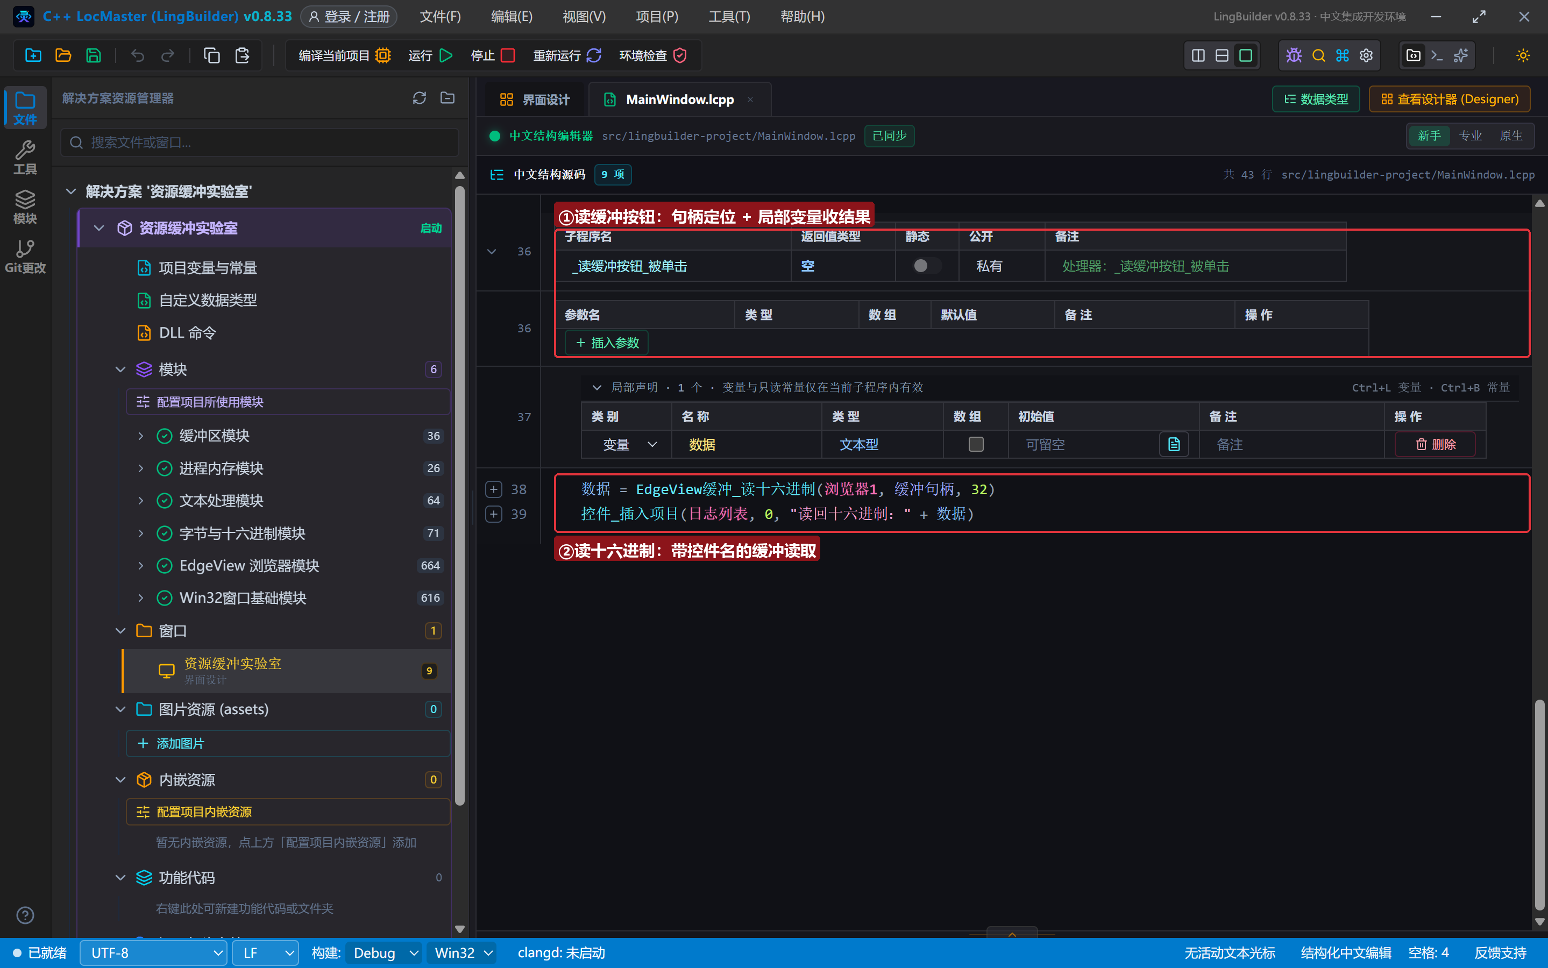Click the save icon in toolbar

[94, 56]
